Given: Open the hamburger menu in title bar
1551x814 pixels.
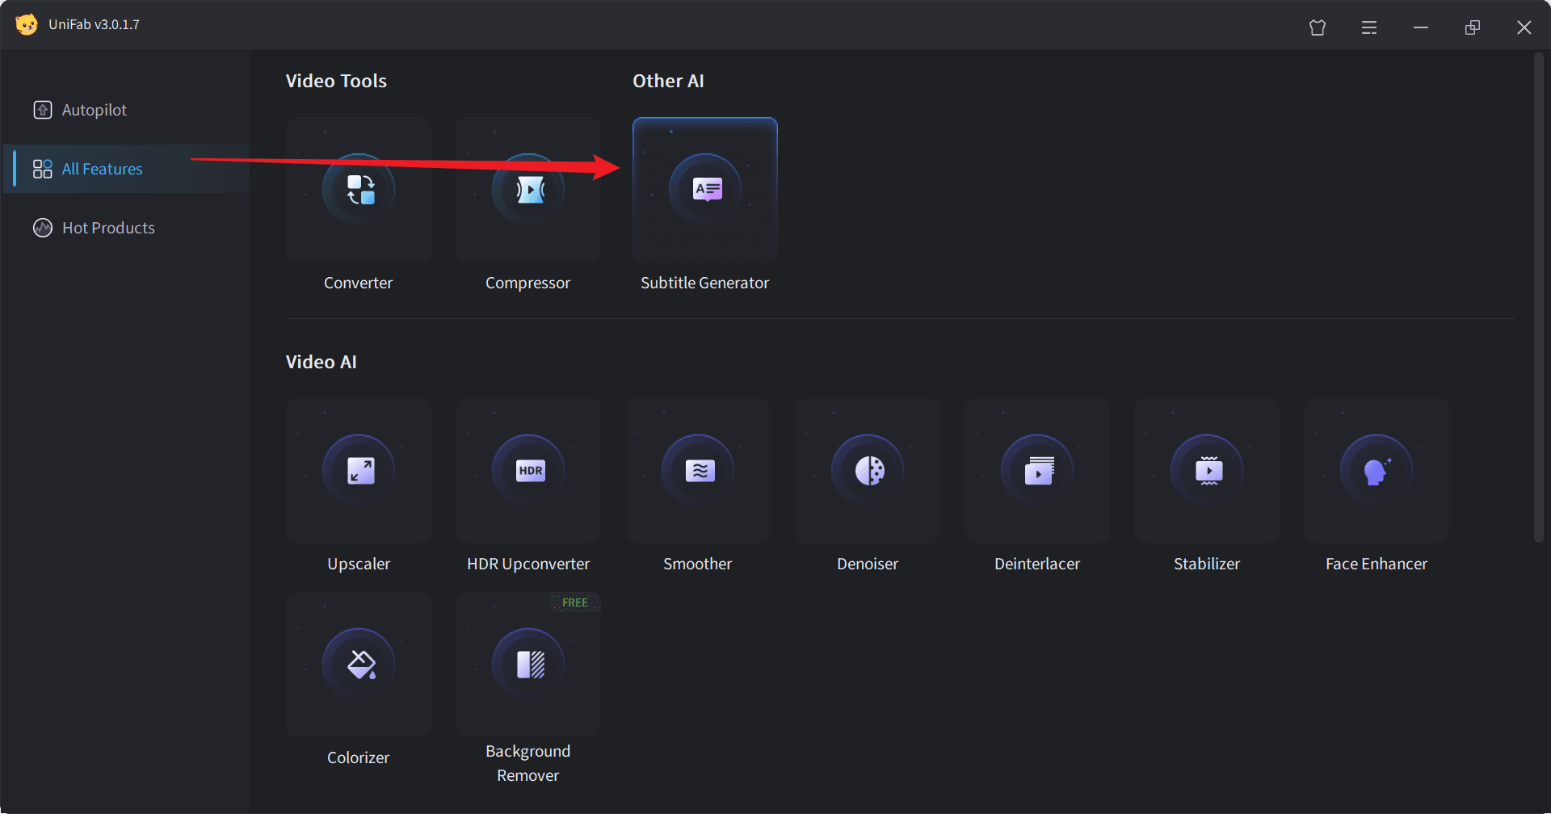Looking at the screenshot, I should click(1369, 27).
